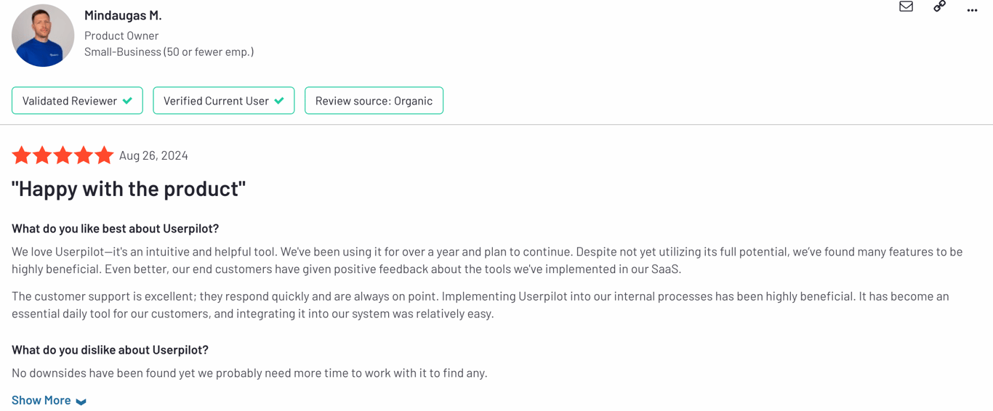Click the Verified Current User checkmark icon
The width and height of the screenshot is (993, 411).
279,101
